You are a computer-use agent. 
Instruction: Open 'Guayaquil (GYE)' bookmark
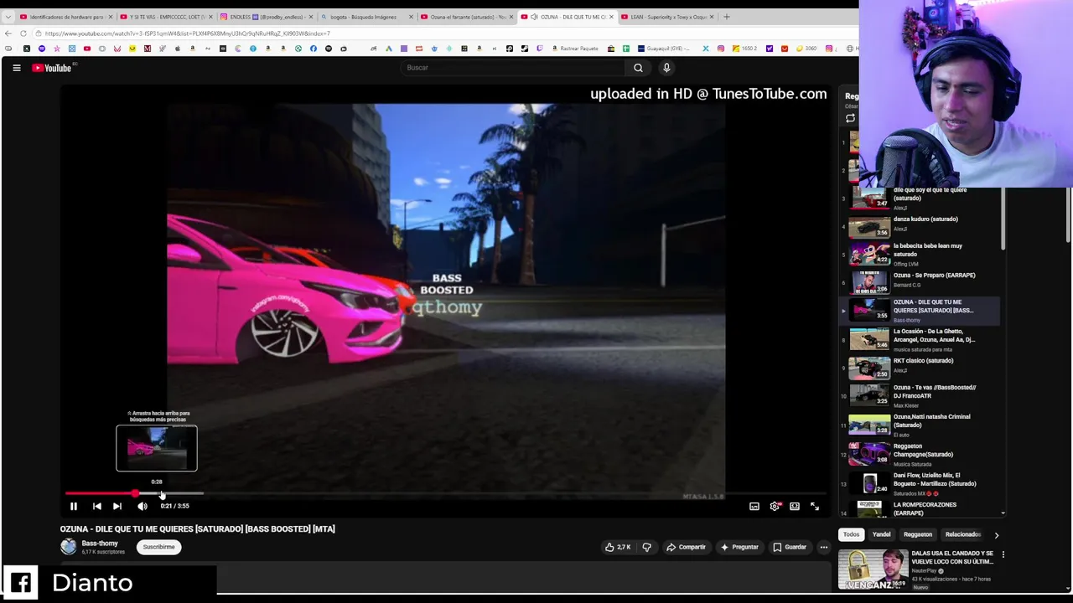coord(666,49)
